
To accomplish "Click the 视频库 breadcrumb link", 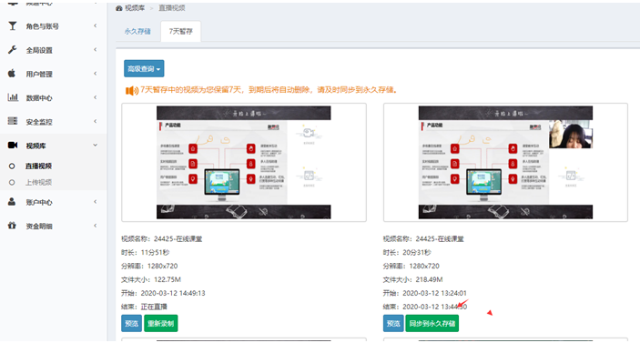I will point(135,8).
